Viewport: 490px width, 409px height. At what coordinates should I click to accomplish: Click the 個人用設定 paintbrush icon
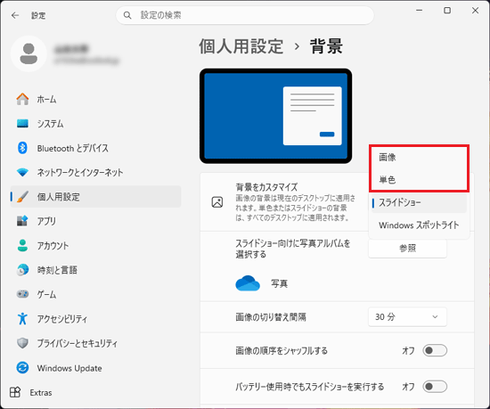click(x=22, y=197)
